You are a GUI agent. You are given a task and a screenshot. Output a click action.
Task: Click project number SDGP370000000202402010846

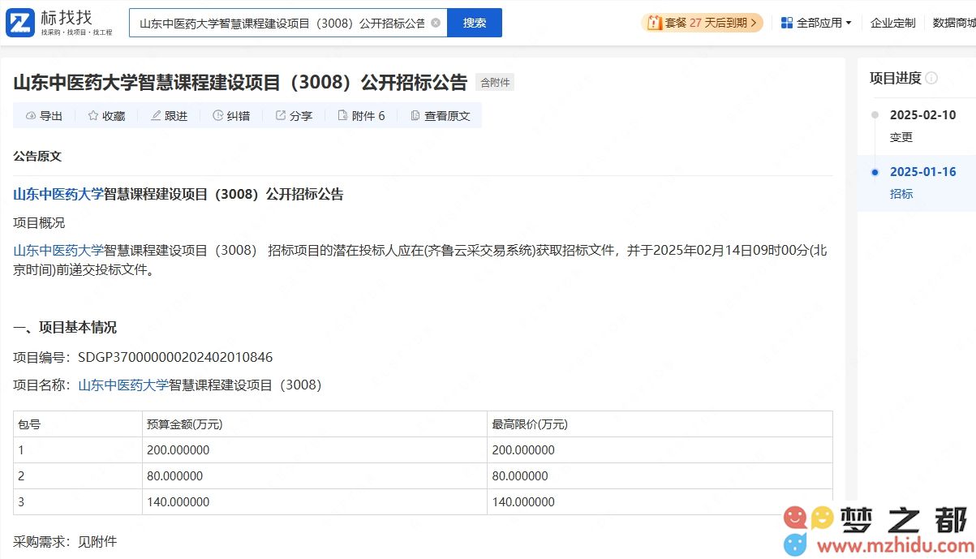tap(175, 357)
